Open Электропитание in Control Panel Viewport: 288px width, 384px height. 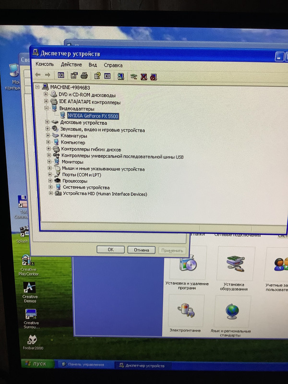[x=185, y=315]
